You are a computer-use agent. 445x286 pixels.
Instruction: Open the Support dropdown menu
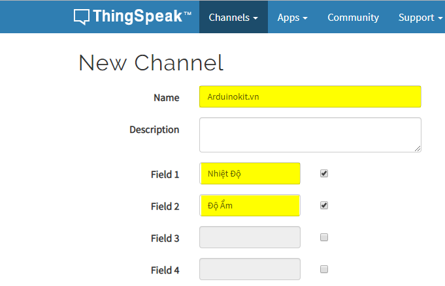(420, 18)
